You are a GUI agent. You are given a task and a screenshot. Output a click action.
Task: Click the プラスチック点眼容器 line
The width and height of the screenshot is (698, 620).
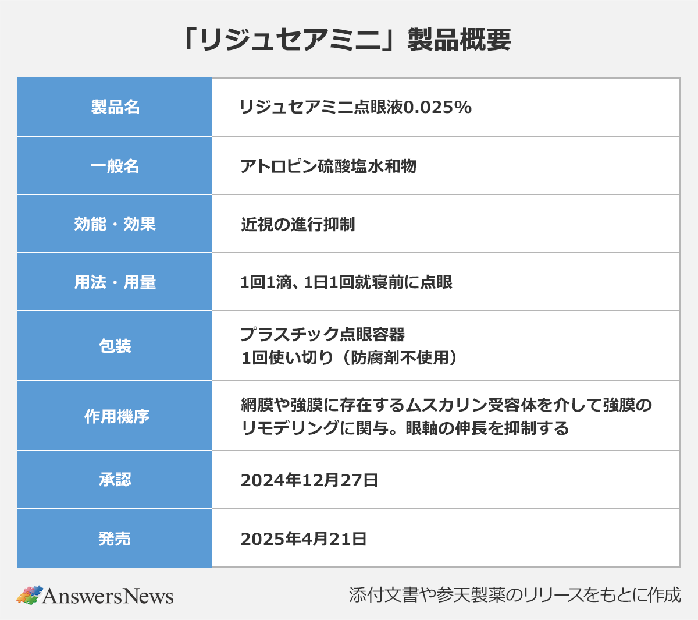tap(323, 334)
